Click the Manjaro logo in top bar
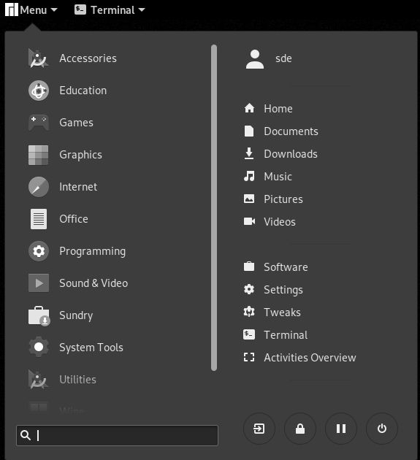Image resolution: width=420 pixels, height=460 pixels. [x=12, y=9]
